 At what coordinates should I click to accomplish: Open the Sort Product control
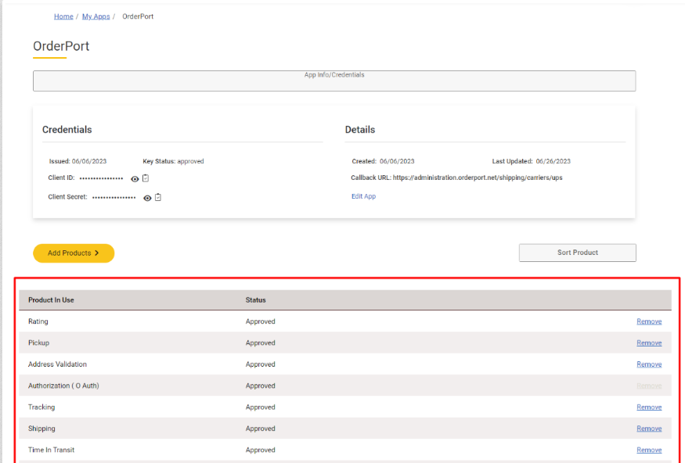click(x=577, y=253)
